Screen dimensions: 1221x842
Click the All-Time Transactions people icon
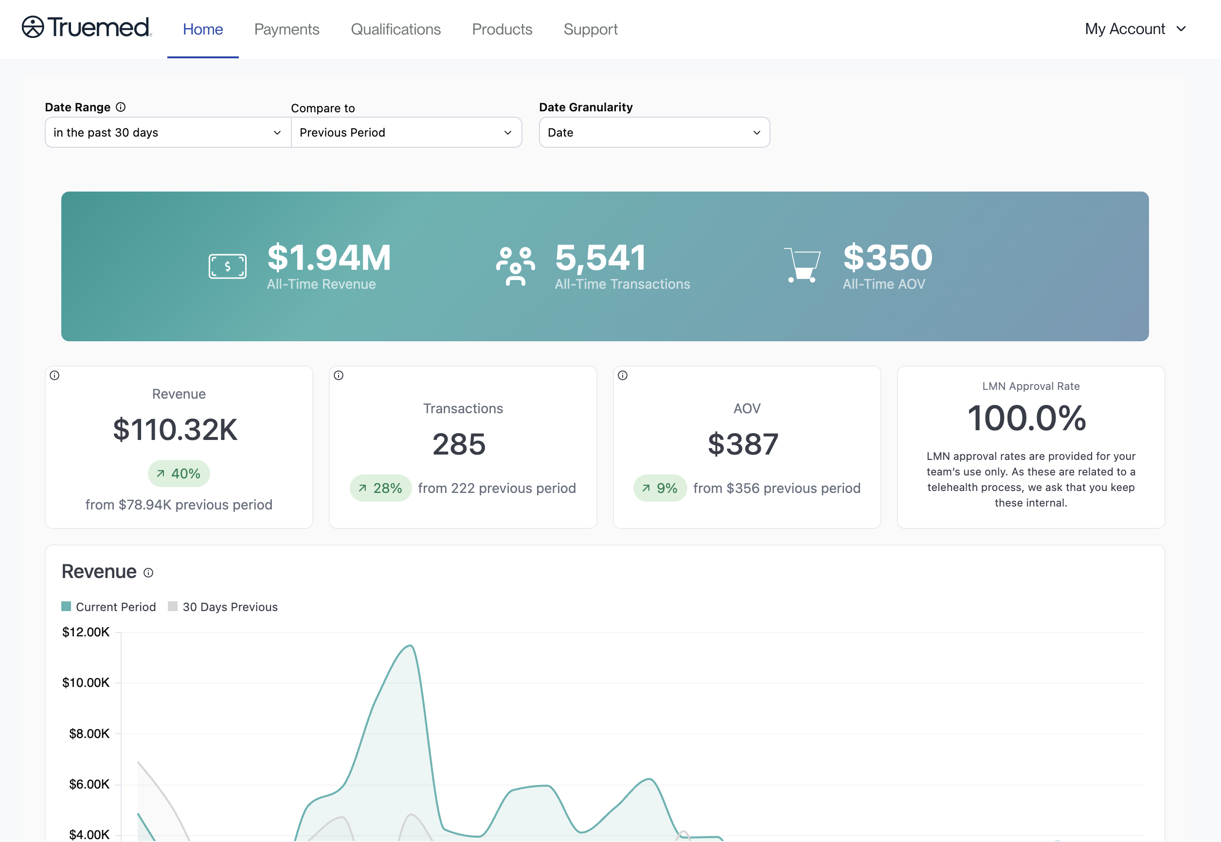515,266
